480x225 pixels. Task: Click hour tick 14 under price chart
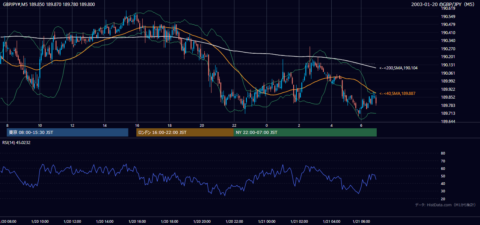pos(105,125)
